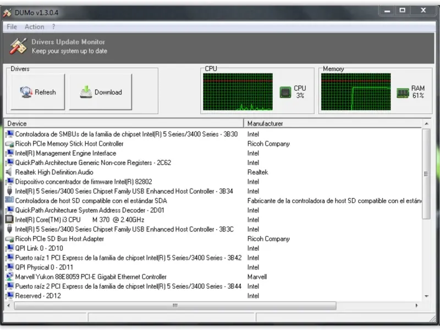Screen dimensions: 440x330
Task: Click icon of Puerto raíz 2 PCI Express row
Action: tap(10, 286)
